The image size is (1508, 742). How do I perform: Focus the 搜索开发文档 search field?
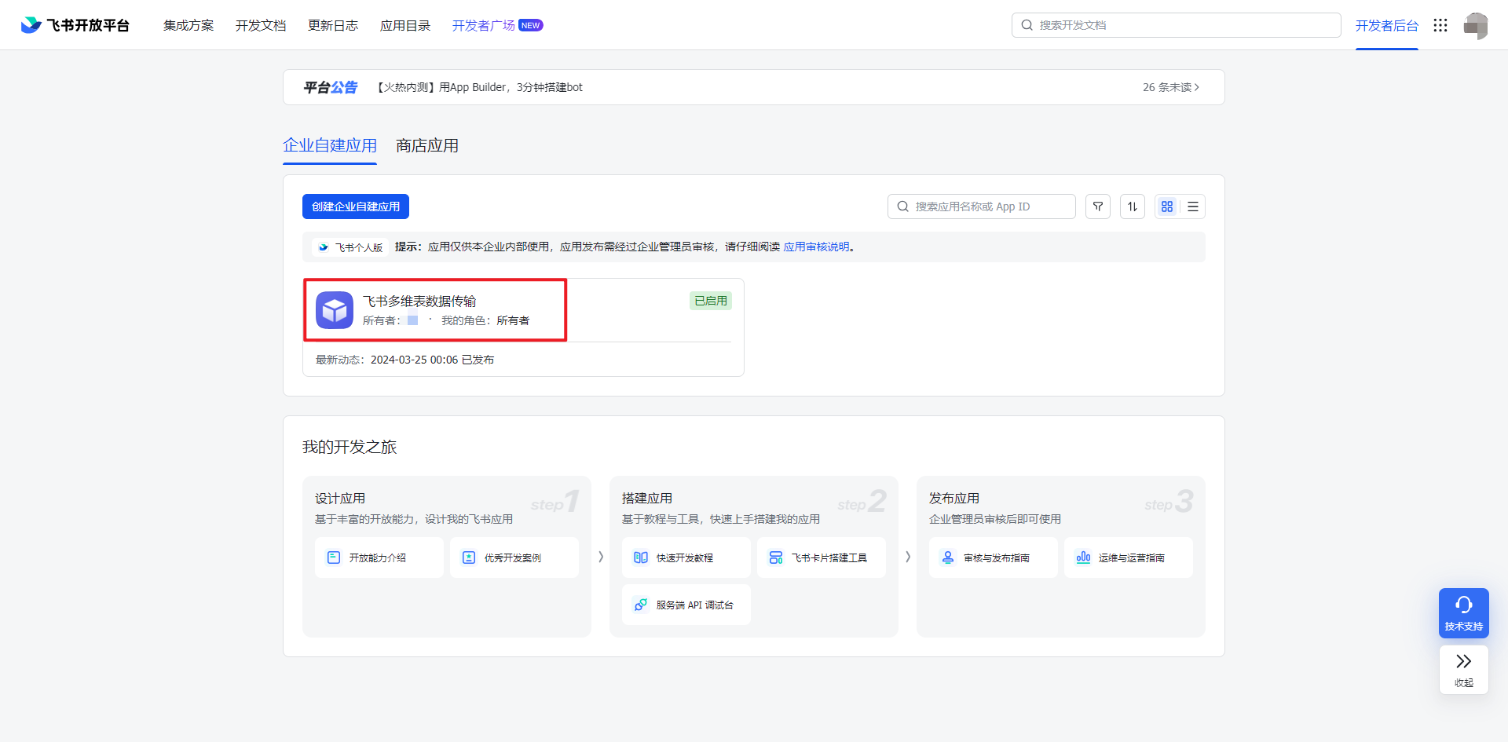coord(1177,25)
